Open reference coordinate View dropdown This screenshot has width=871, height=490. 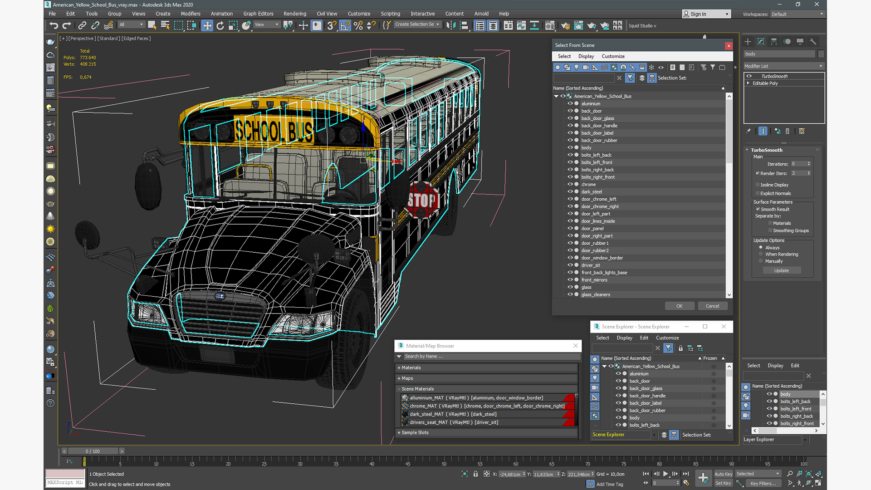(266, 24)
